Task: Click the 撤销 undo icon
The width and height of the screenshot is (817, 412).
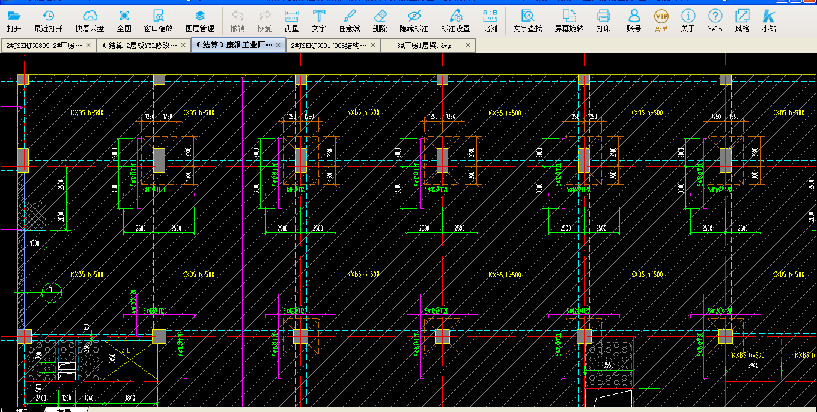Action: click(x=238, y=16)
